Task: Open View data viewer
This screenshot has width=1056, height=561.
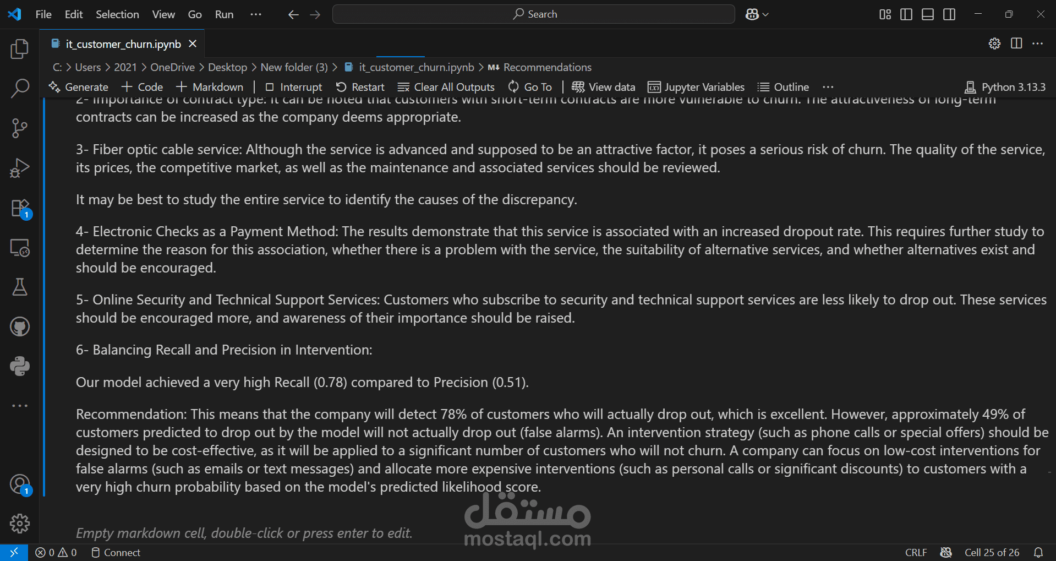Action: click(x=603, y=87)
